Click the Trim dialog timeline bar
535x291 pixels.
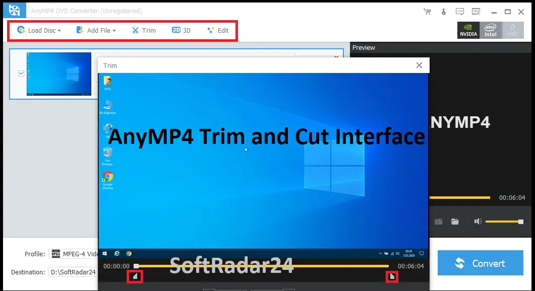click(x=262, y=266)
